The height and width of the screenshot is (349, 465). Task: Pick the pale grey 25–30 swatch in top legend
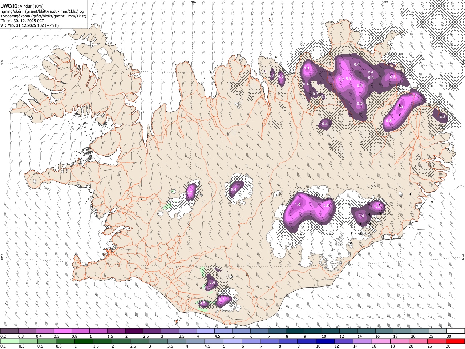(x=438, y=331)
